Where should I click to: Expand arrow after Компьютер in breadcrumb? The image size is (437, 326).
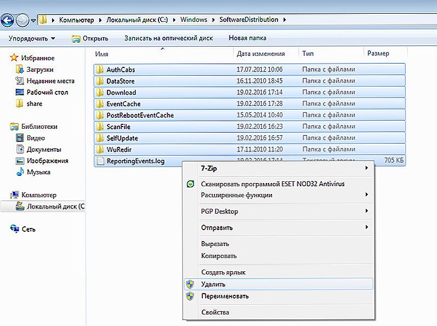point(100,20)
